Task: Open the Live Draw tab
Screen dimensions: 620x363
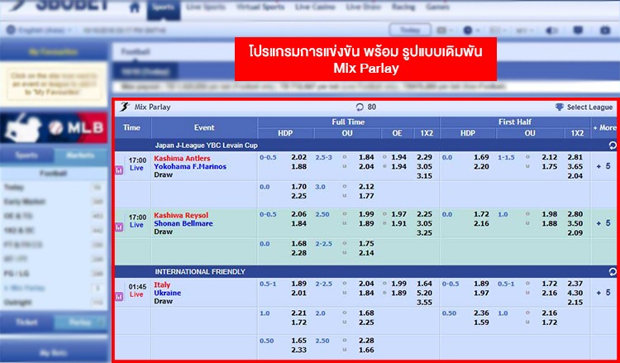Action: pyautogui.click(x=364, y=7)
